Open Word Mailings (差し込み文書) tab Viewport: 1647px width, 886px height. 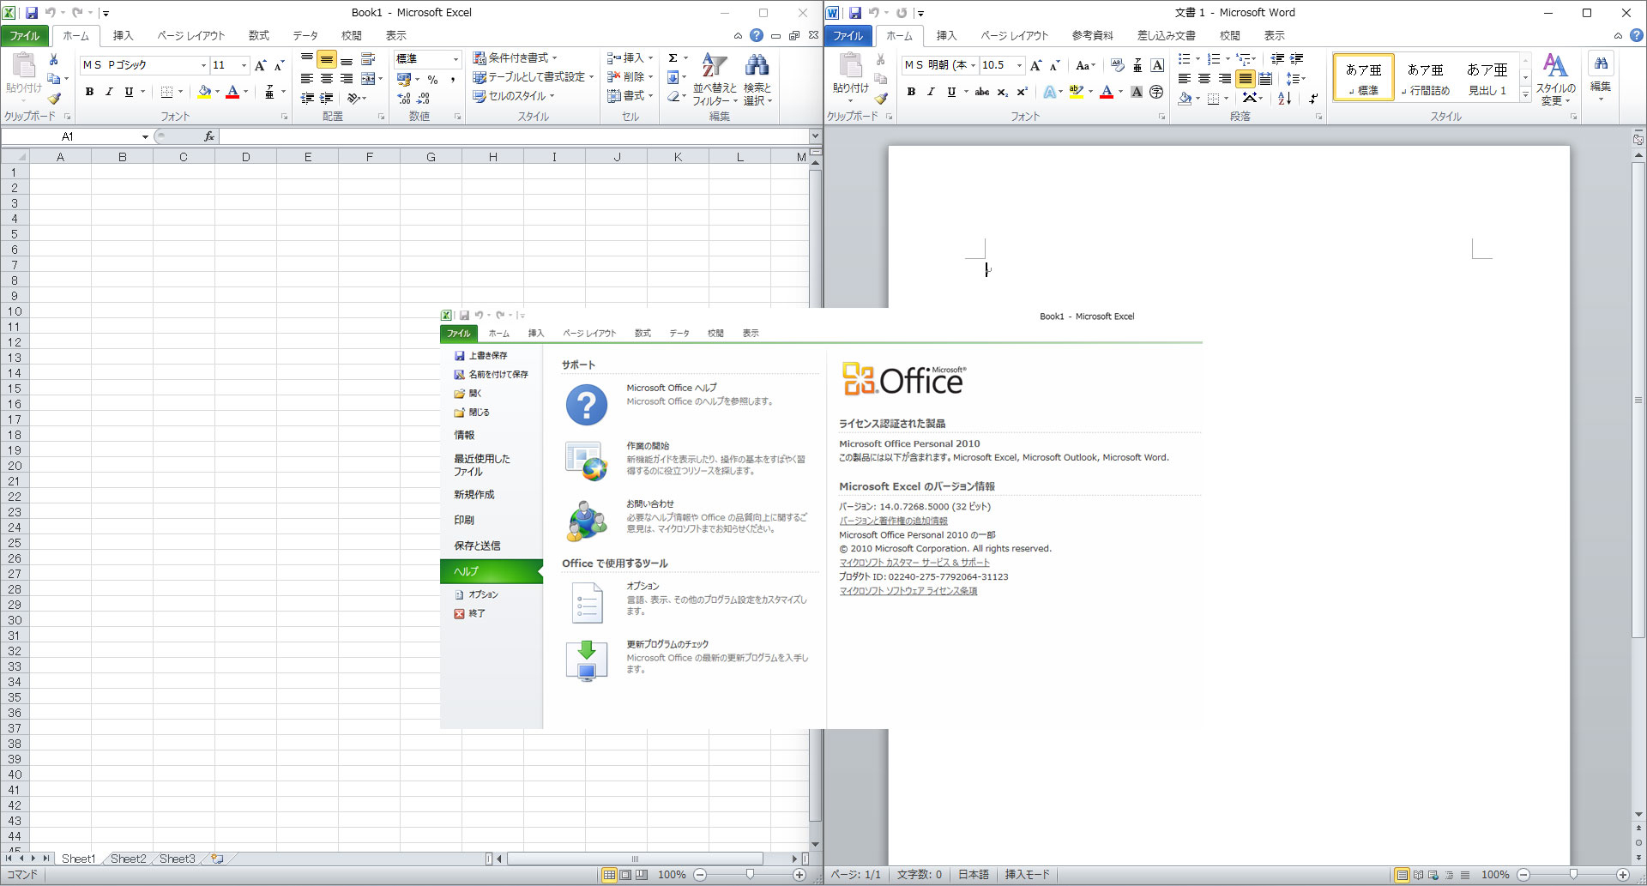pyautogui.click(x=1167, y=35)
